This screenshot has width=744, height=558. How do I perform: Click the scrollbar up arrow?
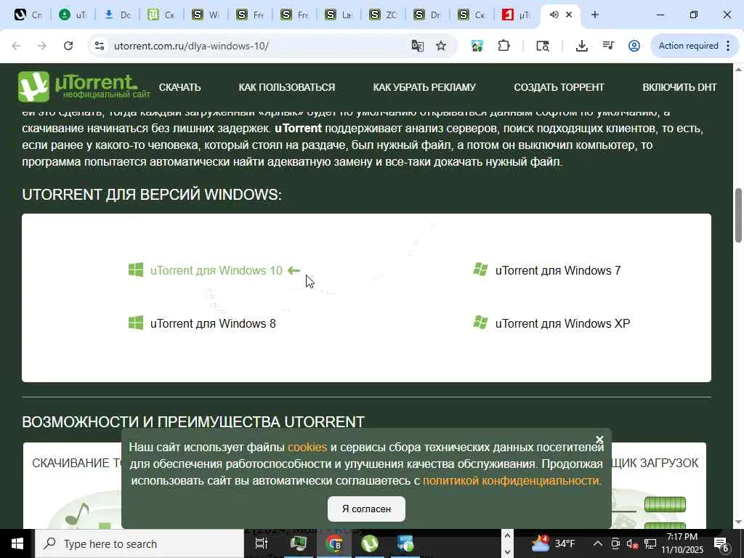(739, 69)
